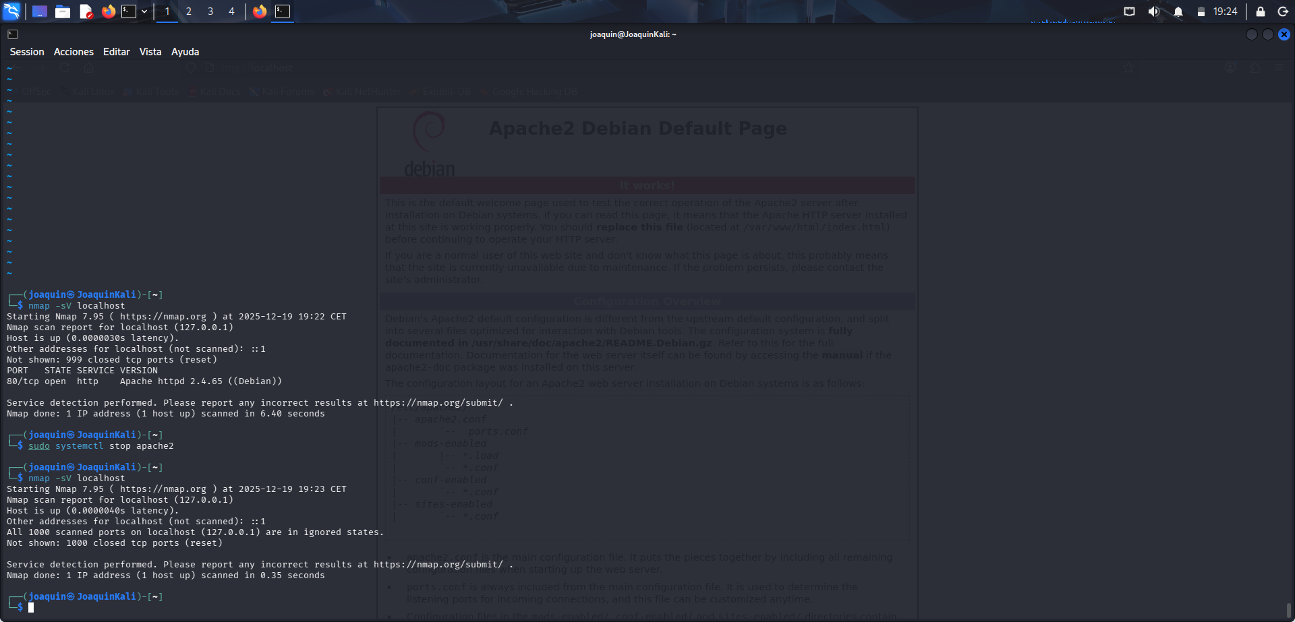Click the localhost address bar
The width and height of the screenshot is (1295, 622).
pyautogui.click(x=270, y=67)
